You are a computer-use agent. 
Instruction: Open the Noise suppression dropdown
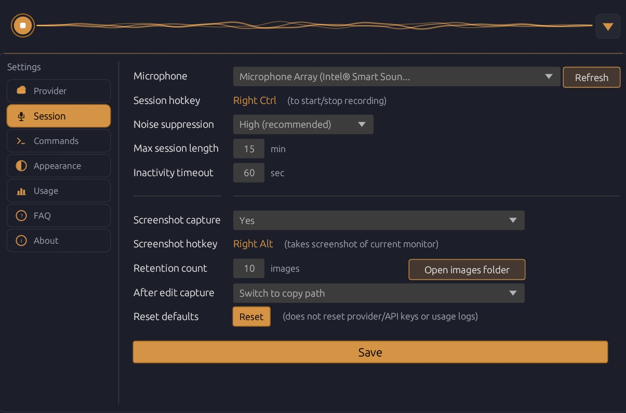(303, 124)
